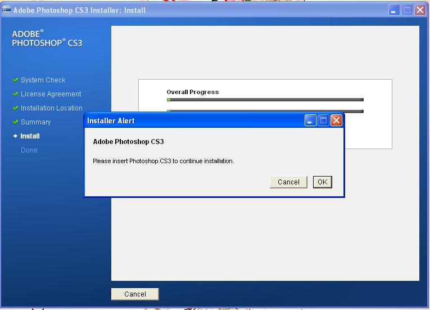Select the License Agreement step label
The height and width of the screenshot is (310, 430).
coord(51,94)
